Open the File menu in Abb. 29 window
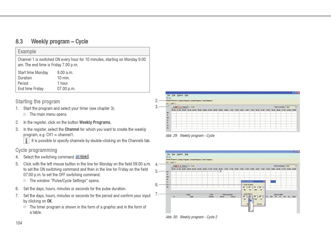The height and width of the screenshot is (234, 331). (169, 95)
